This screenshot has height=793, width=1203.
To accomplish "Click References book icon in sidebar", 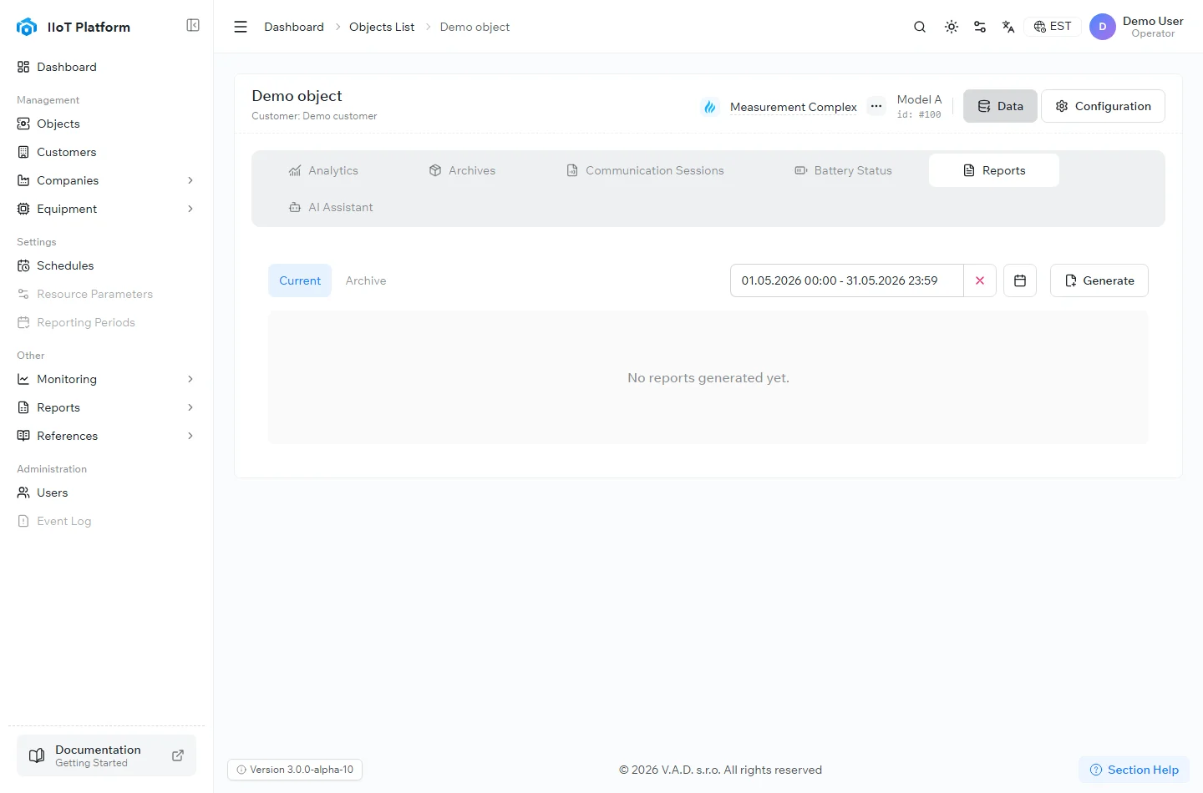I will (x=23, y=436).
